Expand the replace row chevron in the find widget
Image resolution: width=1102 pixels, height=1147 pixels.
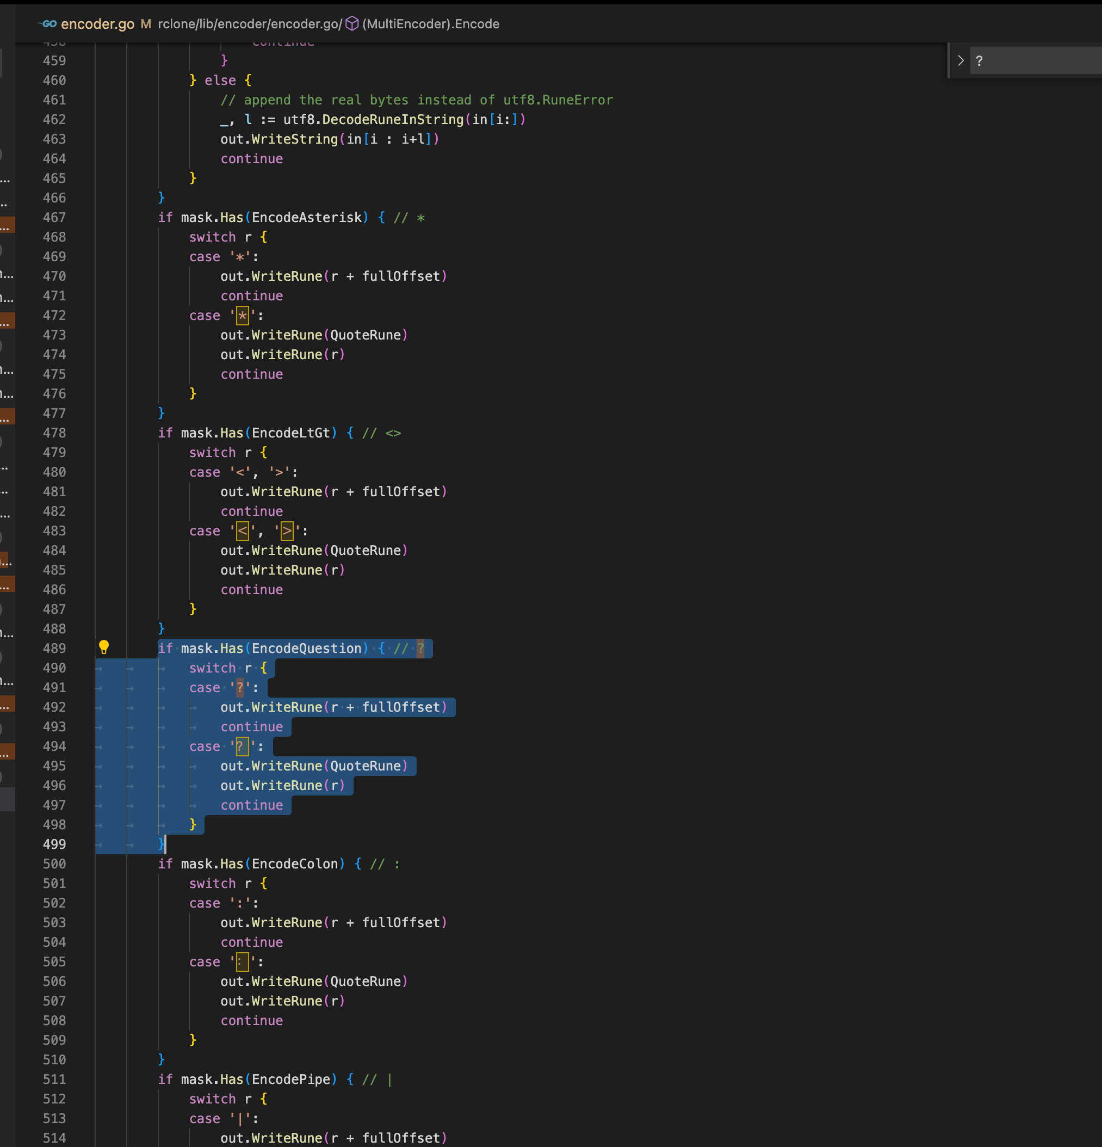click(960, 60)
